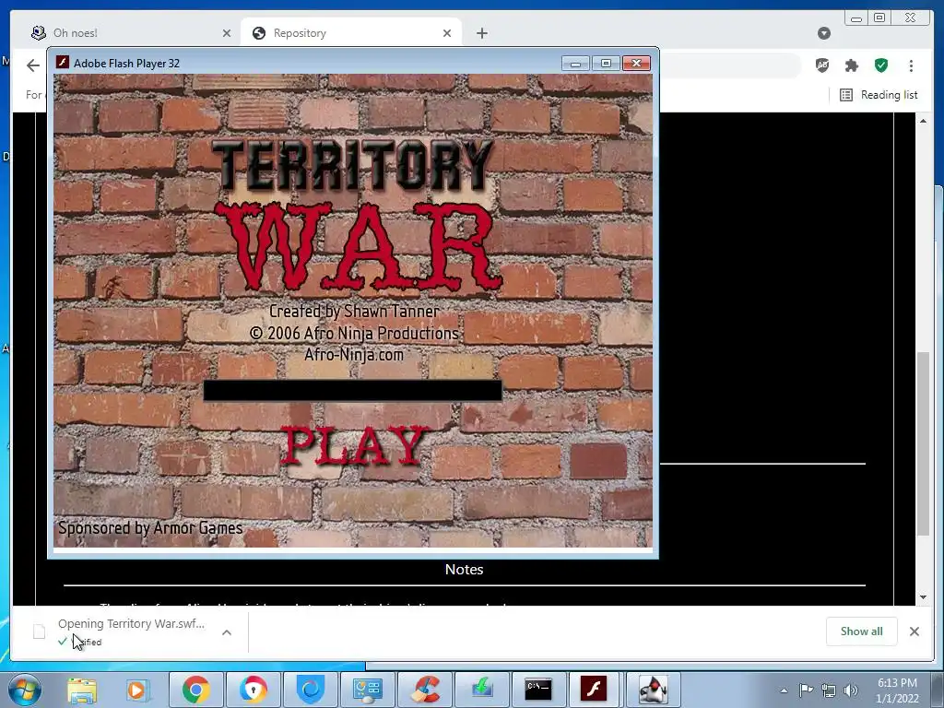Close the downloads bar

coord(914,631)
